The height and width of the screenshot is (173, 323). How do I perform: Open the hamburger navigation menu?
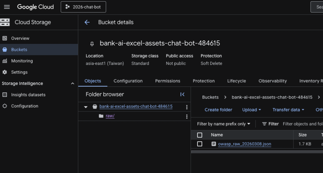(x=7, y=7)
